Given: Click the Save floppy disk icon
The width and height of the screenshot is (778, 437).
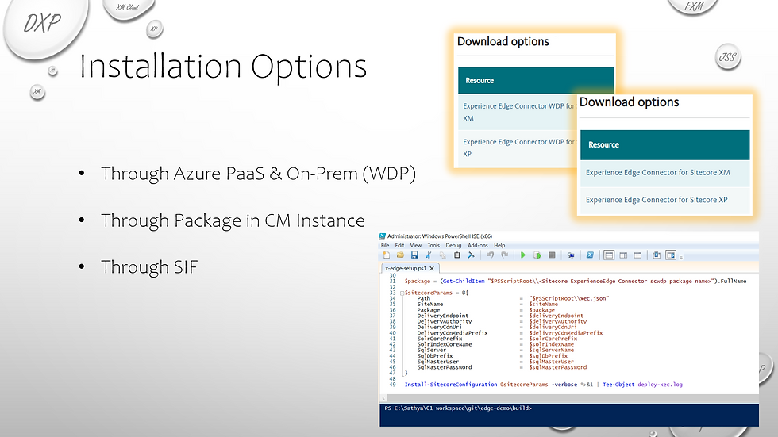Looking at the screenshot, I should [x=414, y=255].
